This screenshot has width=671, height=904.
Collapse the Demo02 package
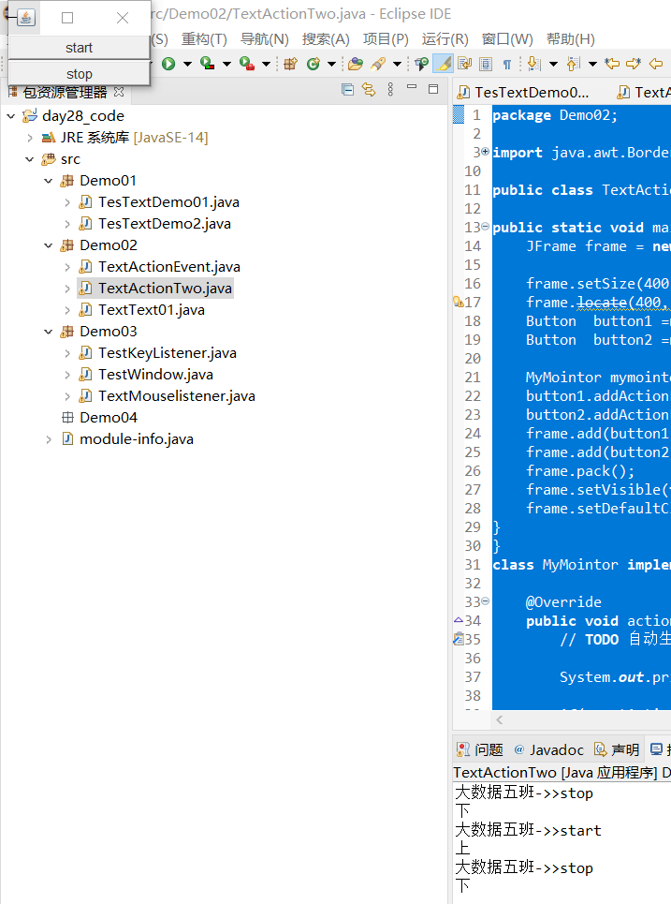coord(49,245)
